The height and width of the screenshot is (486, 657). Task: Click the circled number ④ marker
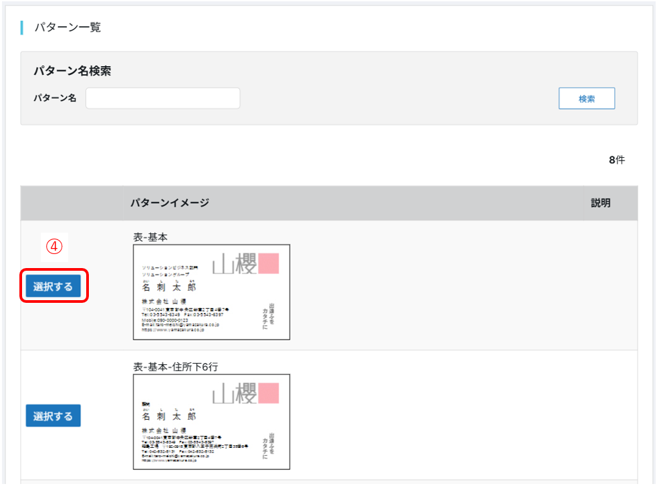(54, 246)
